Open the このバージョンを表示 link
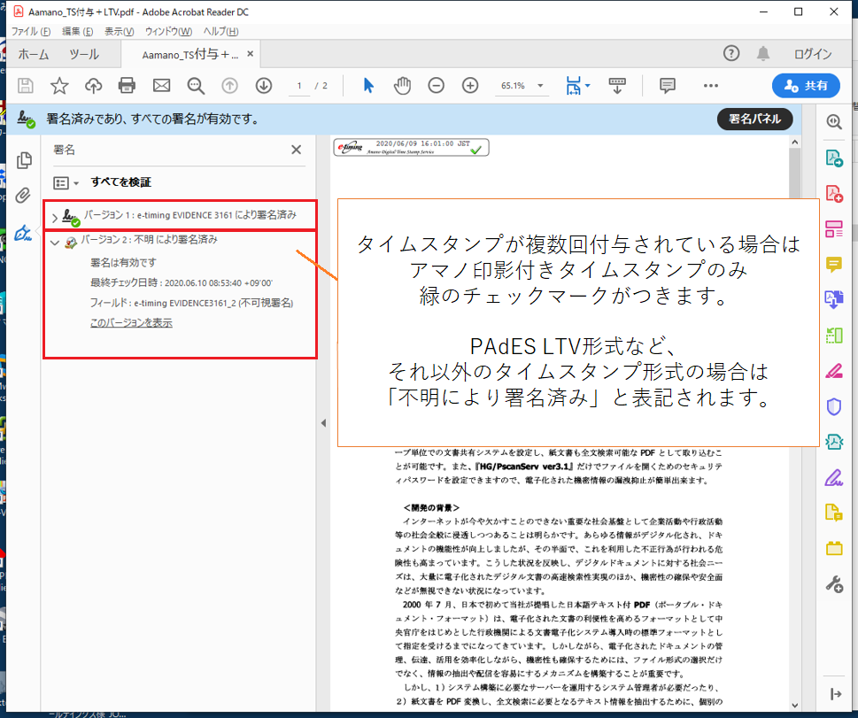Image resolution: width=858 pixels, height=718 pixels. (131, 323)
